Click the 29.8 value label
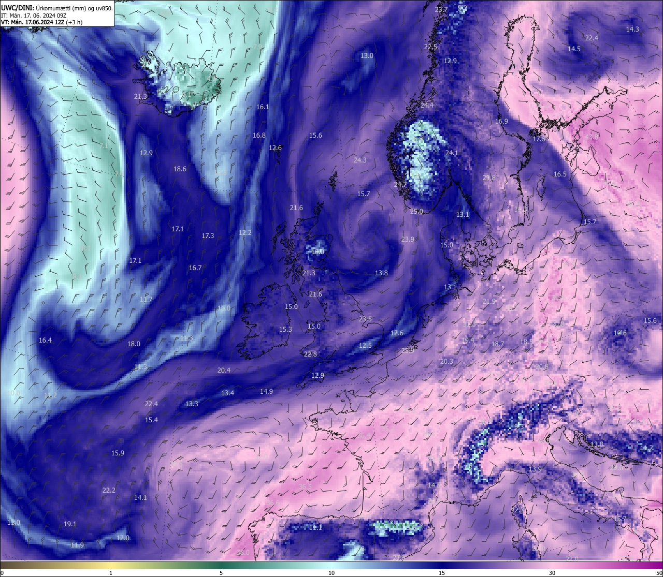 (x=489, y=177)
